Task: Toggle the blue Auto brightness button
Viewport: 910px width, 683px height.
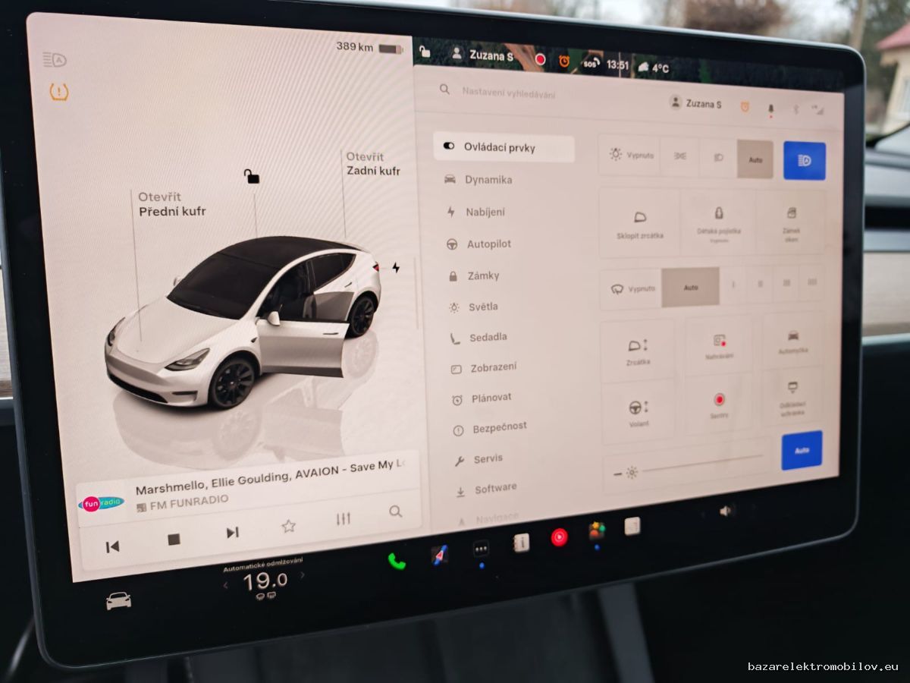Action: [x=802, y=450]
